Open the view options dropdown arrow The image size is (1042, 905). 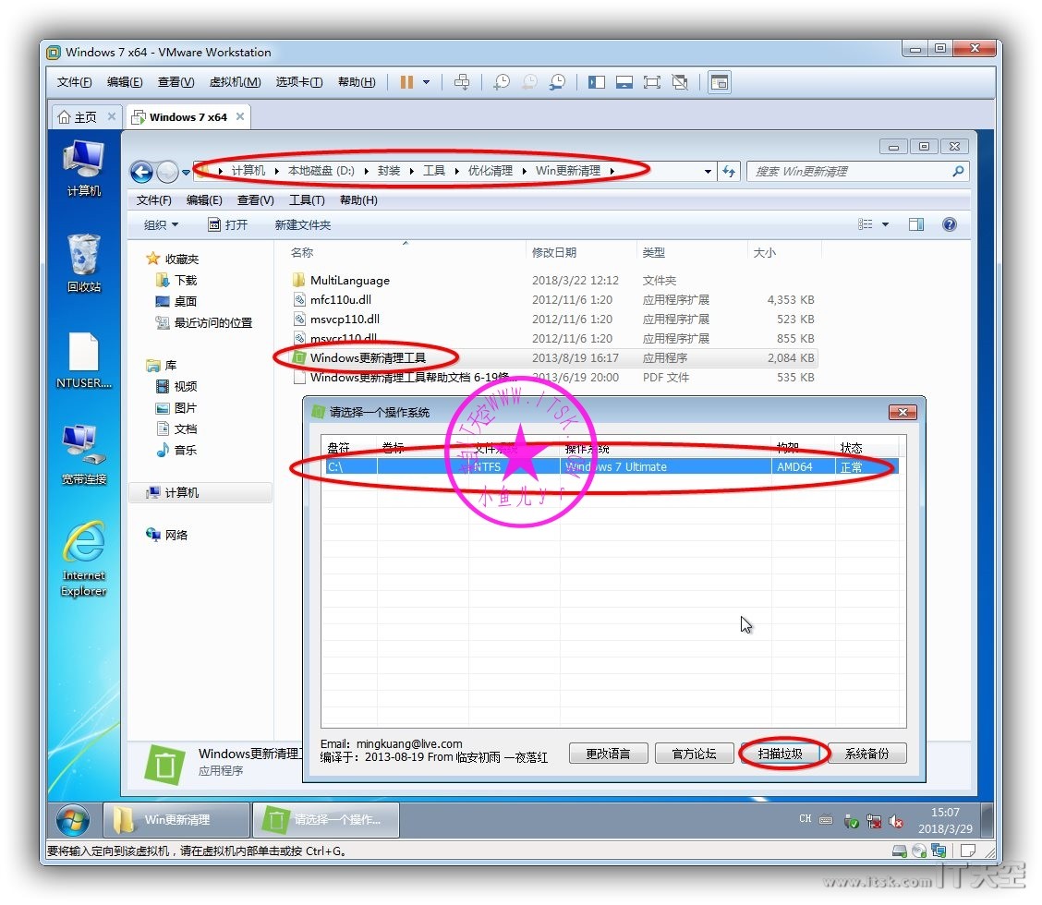point(885,224)
